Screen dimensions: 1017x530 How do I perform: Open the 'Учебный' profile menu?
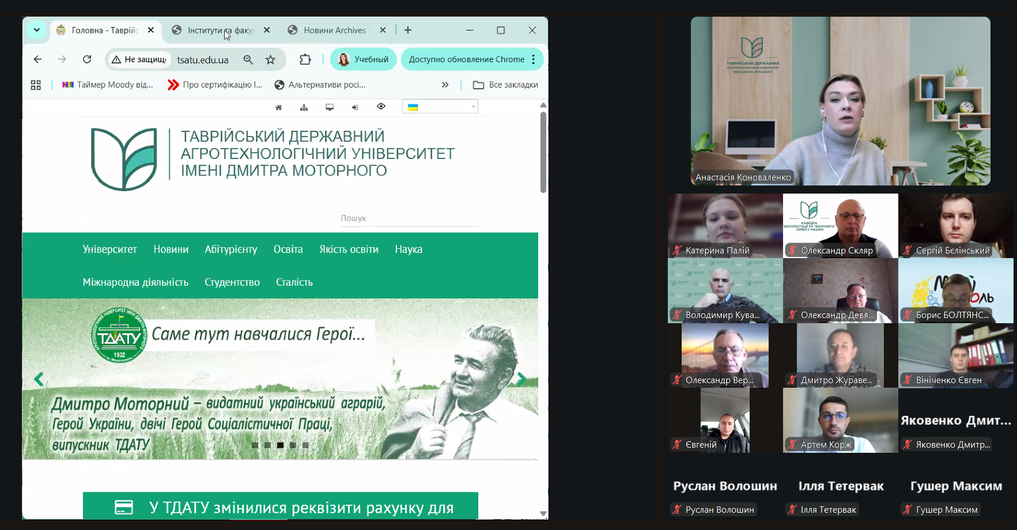tap(364, 59)
